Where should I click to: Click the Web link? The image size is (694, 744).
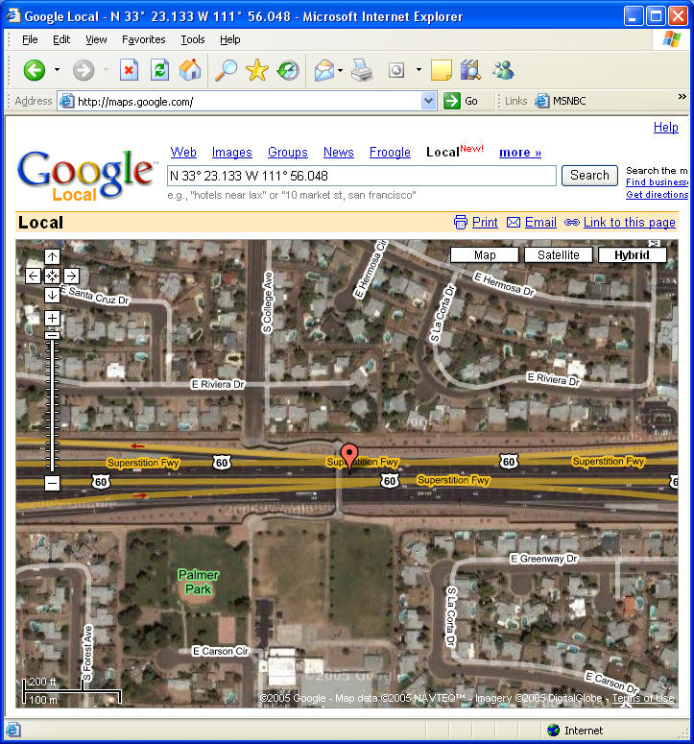pos(183,153)
